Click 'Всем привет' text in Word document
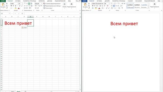 pos(124,24)
